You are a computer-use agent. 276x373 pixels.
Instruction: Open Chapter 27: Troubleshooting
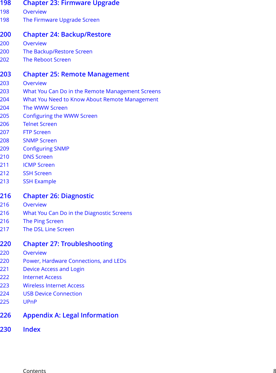68,244
